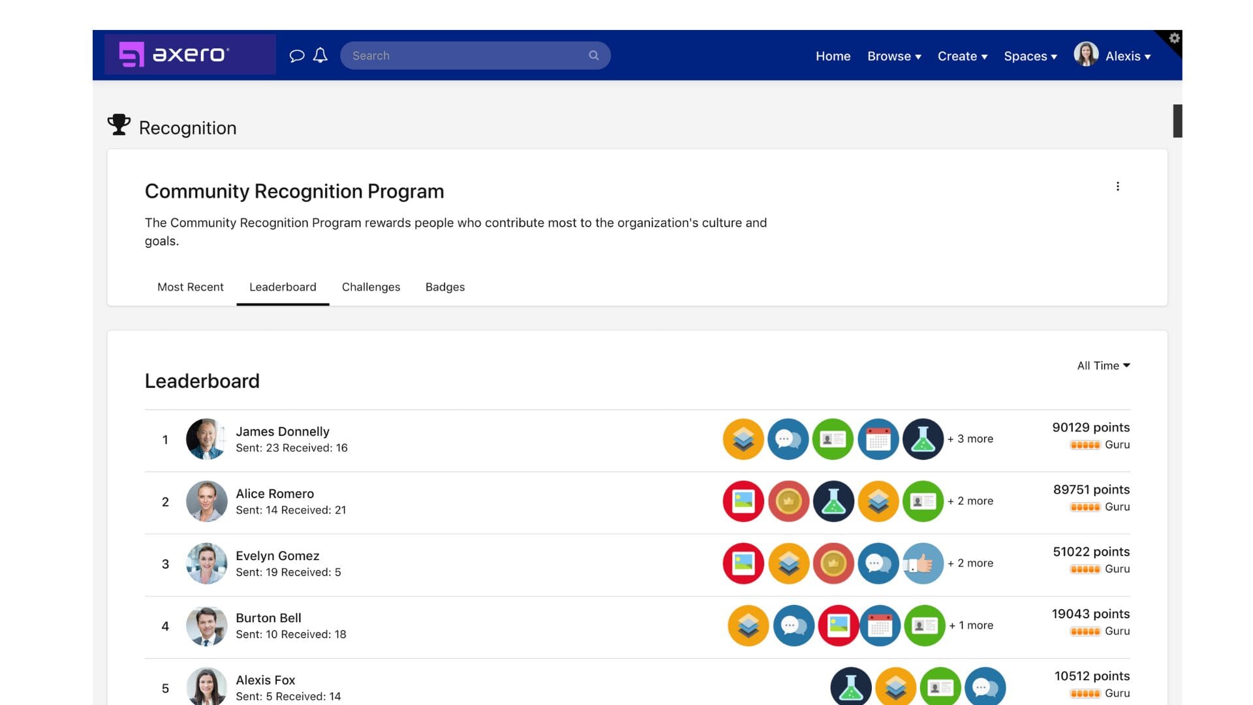Click Burton Bell's calendar badge icon

pos(880,625)
